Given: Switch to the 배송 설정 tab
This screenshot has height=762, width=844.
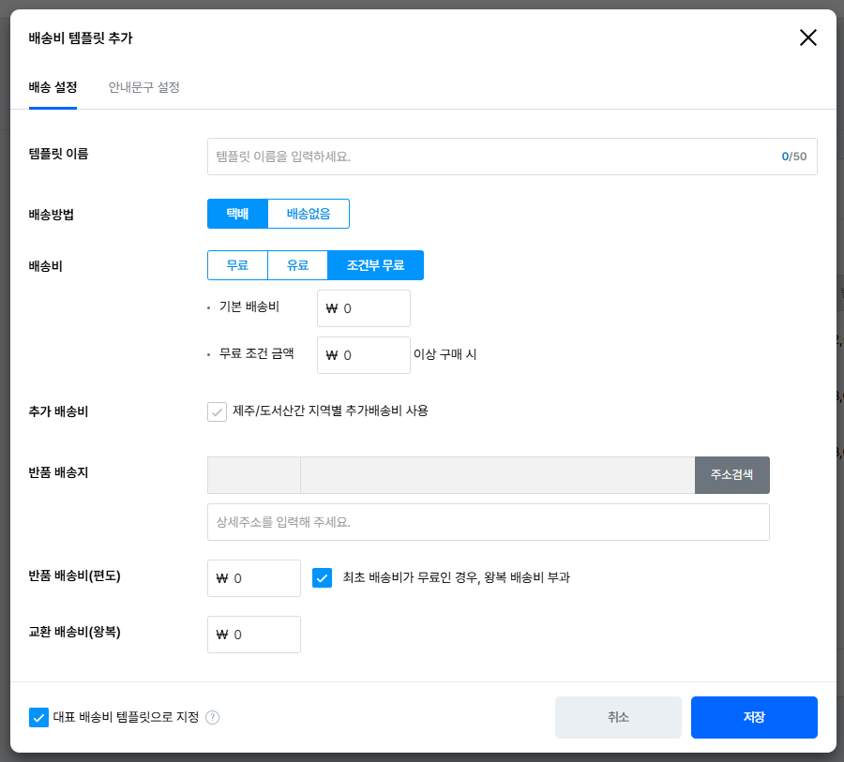Looking at the screenshot, I should tap(53, 88).
